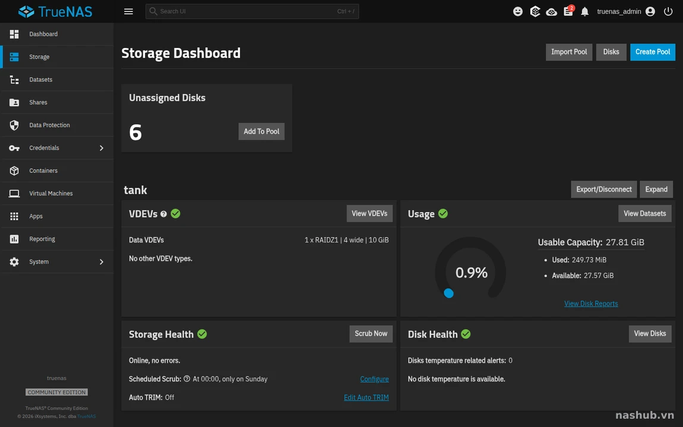
Task: Go to Datasets in sidebar
Action: click(57, 80)
